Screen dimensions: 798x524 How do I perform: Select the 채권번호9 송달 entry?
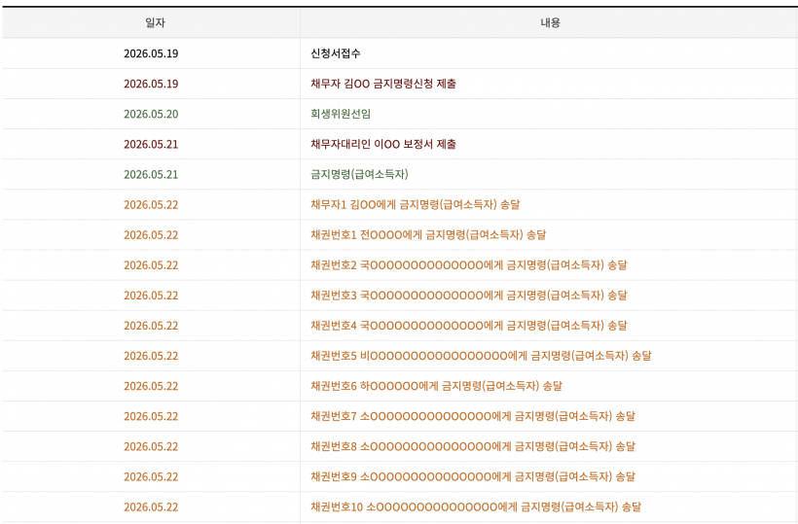pos(473,476)
